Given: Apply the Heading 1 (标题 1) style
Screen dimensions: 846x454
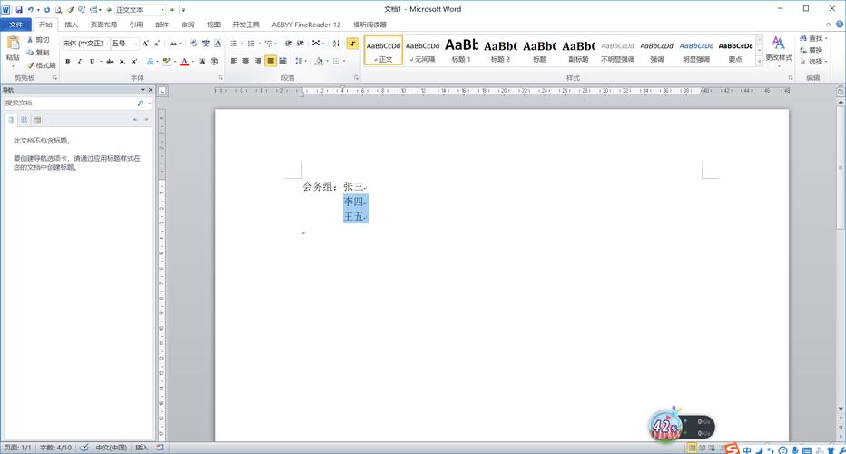Looking at the screenshot, I should pyautogui.click(x=461, y=50).
